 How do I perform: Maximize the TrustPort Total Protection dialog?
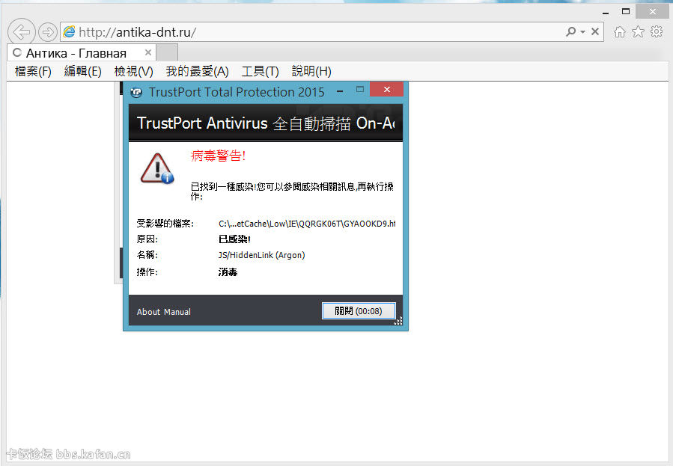tap(359, 89)
